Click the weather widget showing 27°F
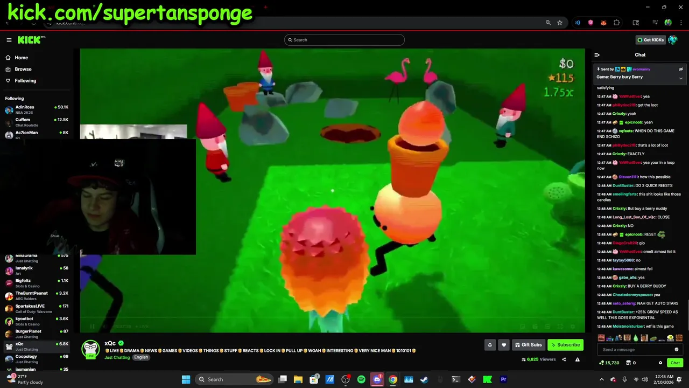The width and height of the screenshot is (689, 388). click(x=25, y=379)
